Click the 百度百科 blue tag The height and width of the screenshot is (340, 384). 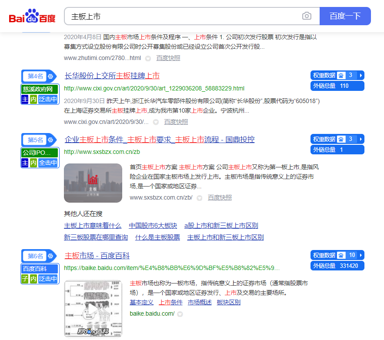point(40,269)
